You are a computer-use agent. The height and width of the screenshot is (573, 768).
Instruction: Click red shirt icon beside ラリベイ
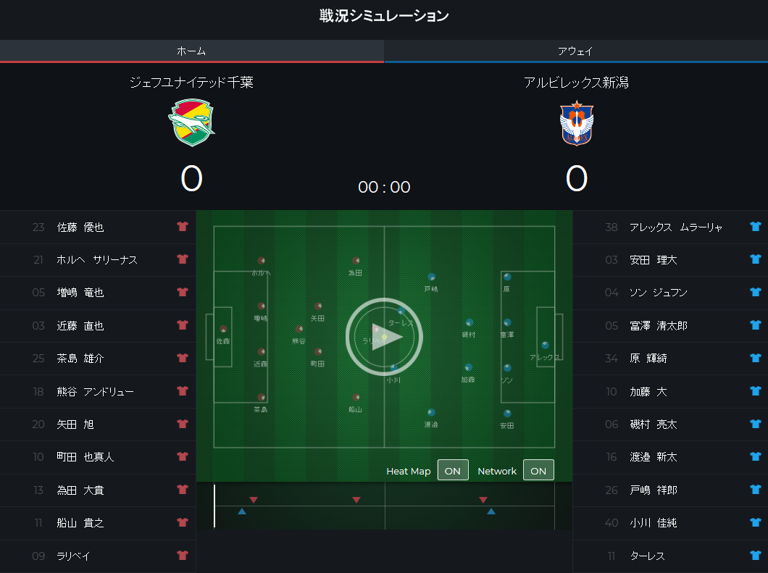(183, 556)
